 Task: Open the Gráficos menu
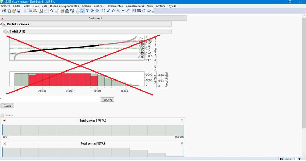(x=99, y=6)
